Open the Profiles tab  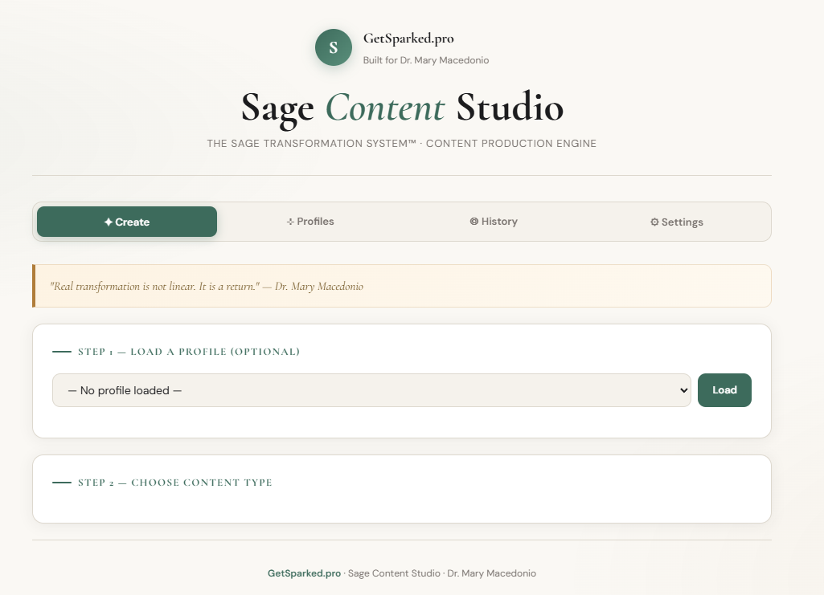310,222
